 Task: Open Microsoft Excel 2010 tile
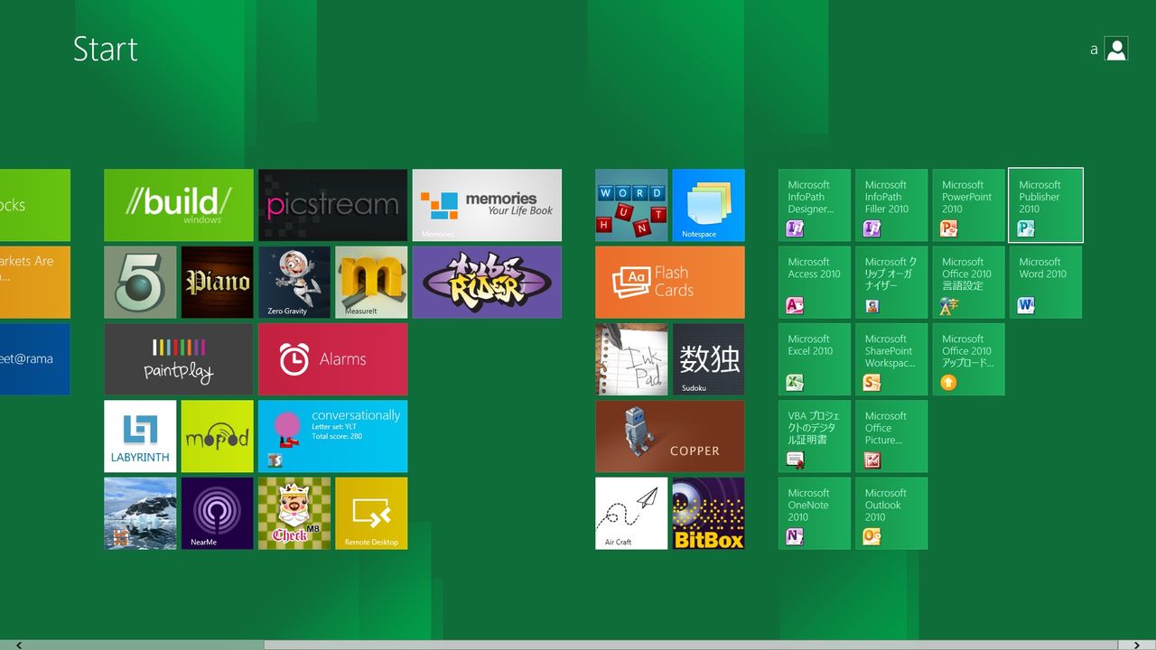[x=815, y=359]
